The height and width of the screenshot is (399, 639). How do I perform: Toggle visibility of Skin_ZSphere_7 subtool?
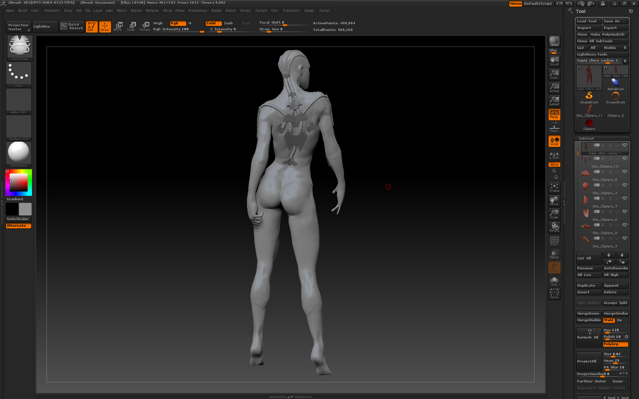625,198
